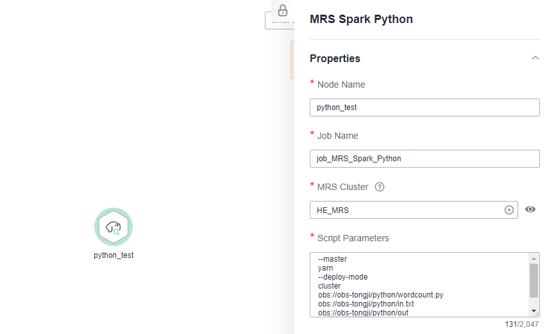Click the yarn line in parameters

[x=325, y=268]
